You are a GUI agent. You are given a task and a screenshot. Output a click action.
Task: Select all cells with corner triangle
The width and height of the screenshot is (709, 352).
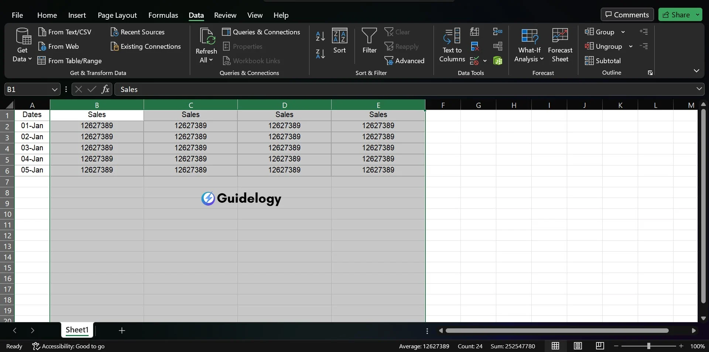coord(9,105)
